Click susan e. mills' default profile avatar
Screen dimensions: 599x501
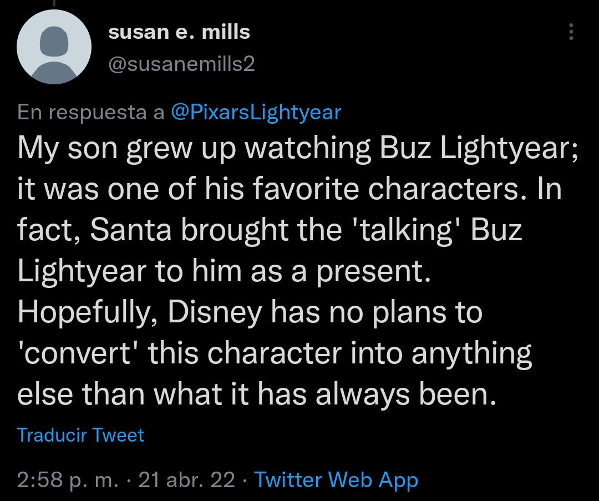[54, 47]
